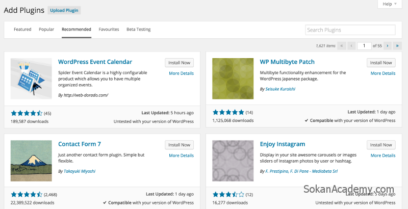Focus the Search Plugins field

(350, 30)
